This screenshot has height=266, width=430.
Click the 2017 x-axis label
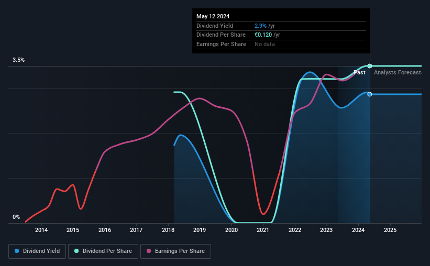pyautogui.click(x=136, y=230)
